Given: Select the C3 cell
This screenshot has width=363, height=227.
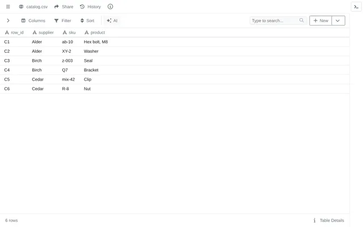Looking at the screenshot, I should [x=7, y=61].
